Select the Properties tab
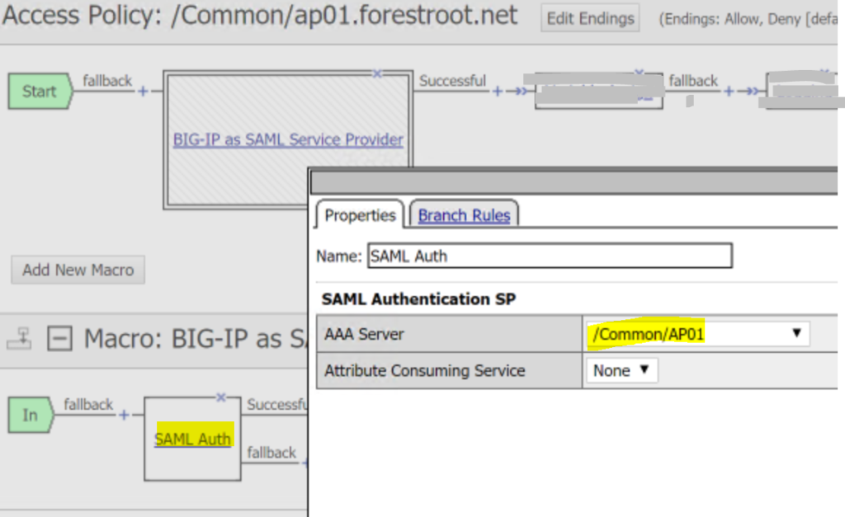This screenshot has height=517, width=845. [360, 215]
